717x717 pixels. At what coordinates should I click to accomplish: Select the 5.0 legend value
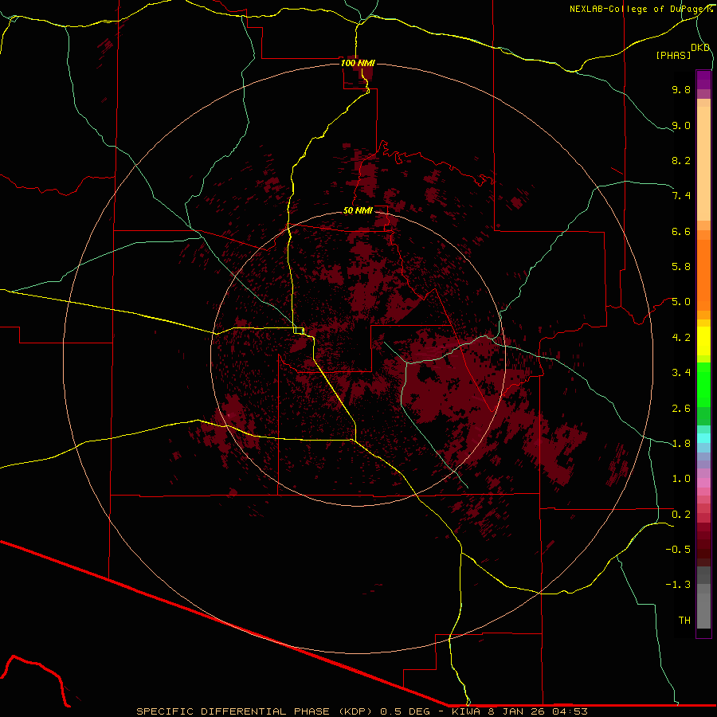[681, 302]
